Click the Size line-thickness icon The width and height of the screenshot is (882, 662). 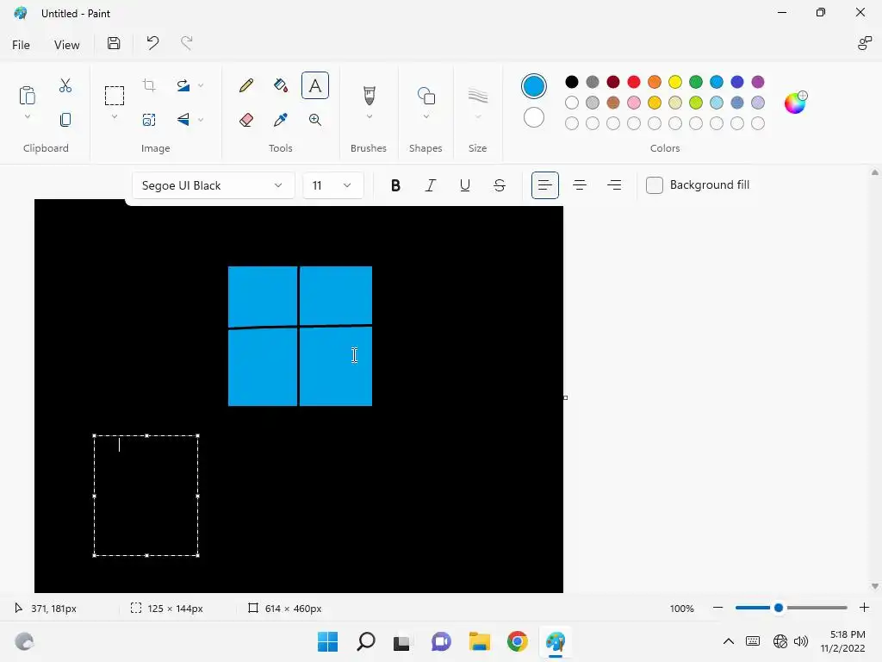(477, 95)
